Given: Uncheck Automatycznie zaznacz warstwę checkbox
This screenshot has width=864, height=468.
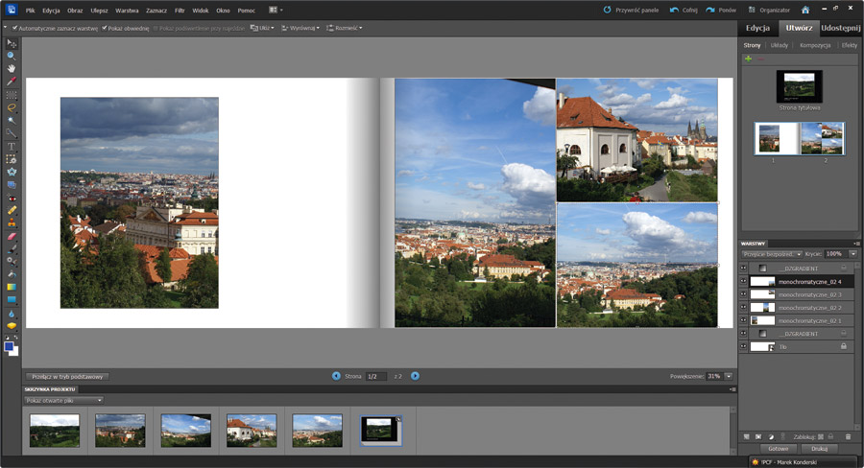Looking at the screenshot, I should tap(15, 28).
